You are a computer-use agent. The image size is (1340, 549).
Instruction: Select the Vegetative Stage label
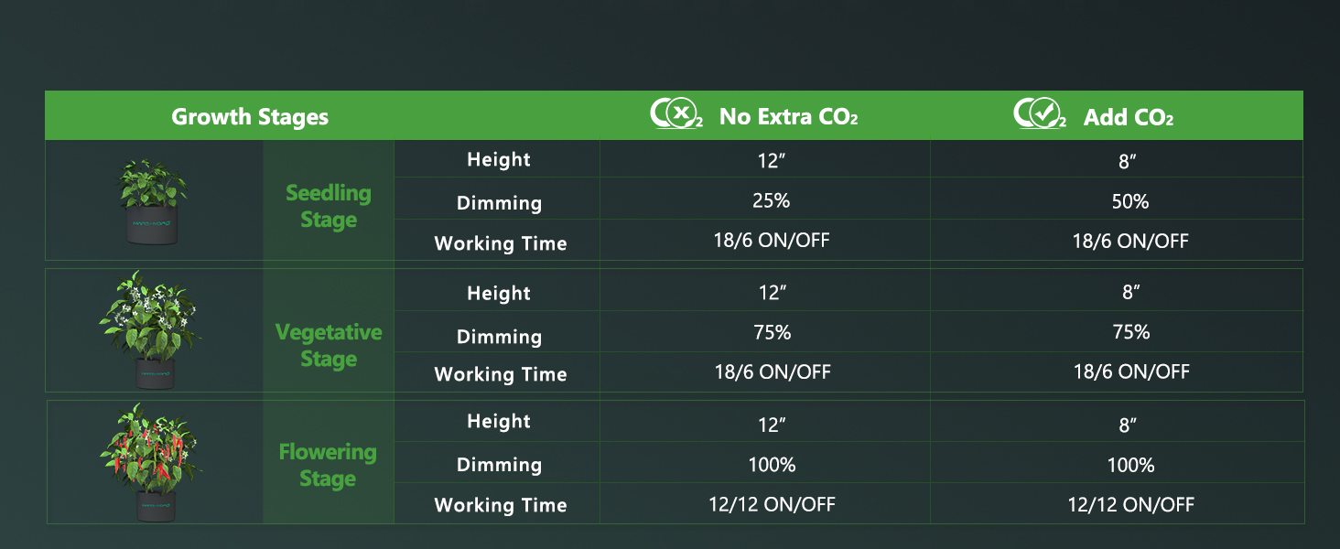[329, 345]
